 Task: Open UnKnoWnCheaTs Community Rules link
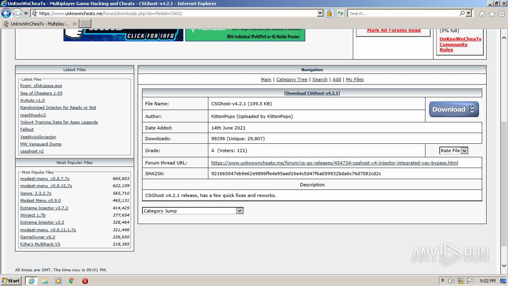(x=460, y=44)
